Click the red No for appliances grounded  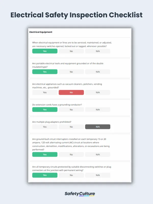[71, 92]
